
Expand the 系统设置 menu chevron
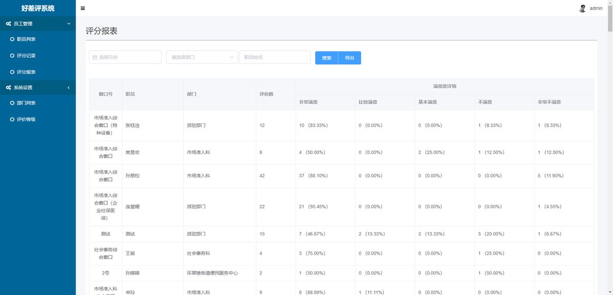click(68, 88)
